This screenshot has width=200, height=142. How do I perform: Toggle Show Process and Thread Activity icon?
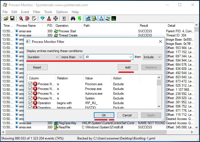pos(108,18)
